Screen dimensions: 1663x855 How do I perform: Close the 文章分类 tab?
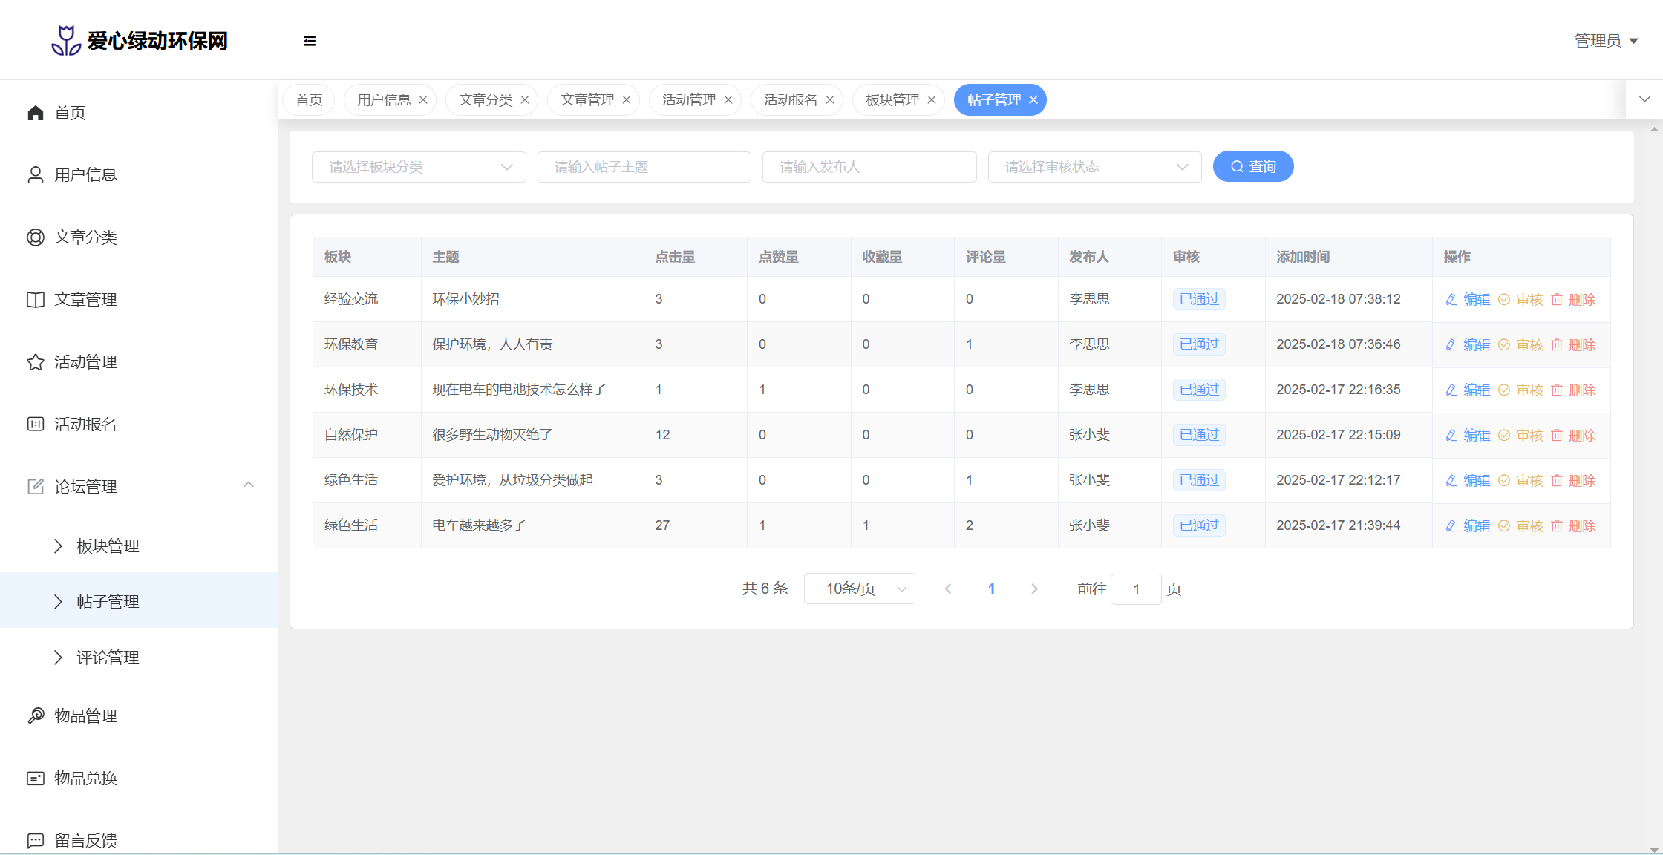click(x=525, y=100)
